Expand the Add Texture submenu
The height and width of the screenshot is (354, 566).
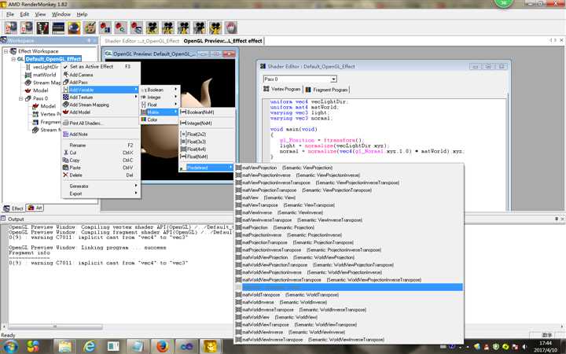tap(101, 98)
